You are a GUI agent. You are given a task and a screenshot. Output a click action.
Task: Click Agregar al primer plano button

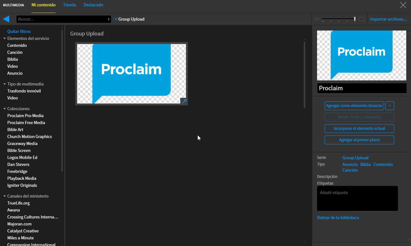359,140
